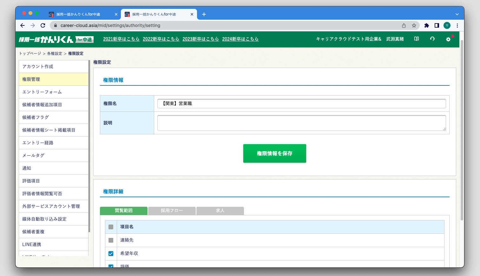This screenshot has width=480, height=276.
Task: Open 外部サービスアカウント管理 in sidebar
Action: (54, 206)
